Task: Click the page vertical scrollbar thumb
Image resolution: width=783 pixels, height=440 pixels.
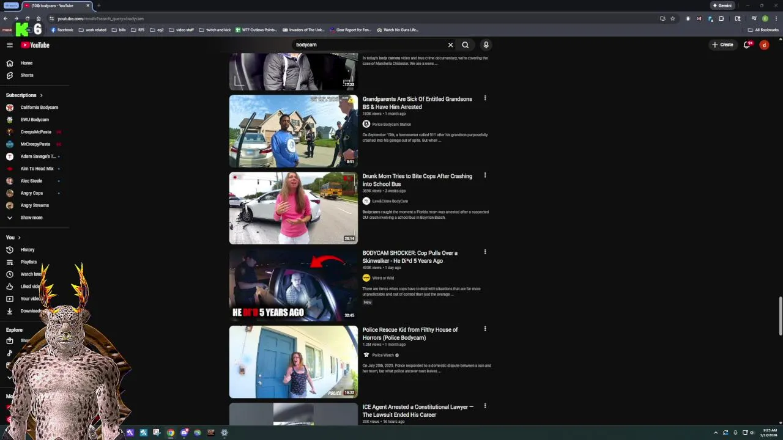Action: click(780, 315)
